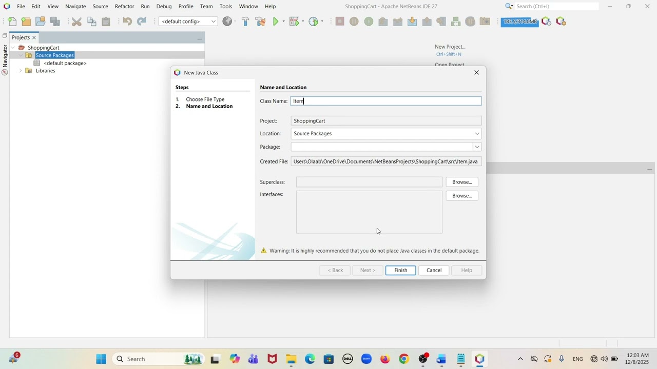The image size is (657, 369).
Task: Open Firefox from the taskbar
Action: pyautogui.click(x=385, y=359)
